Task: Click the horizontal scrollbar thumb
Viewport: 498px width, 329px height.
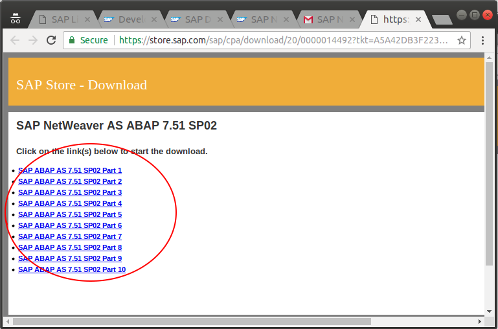Action: click(192, 322)
